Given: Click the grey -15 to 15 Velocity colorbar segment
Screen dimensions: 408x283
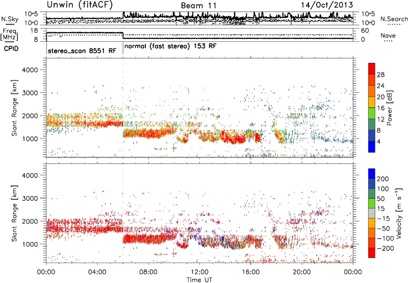Looking at the screenshot, I should (372, 213).
